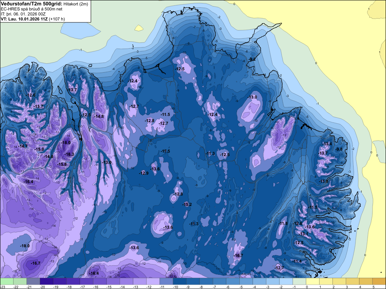Click the legend swatch between -13 and -12
This screenshot has height=289, width=386.
140,281
